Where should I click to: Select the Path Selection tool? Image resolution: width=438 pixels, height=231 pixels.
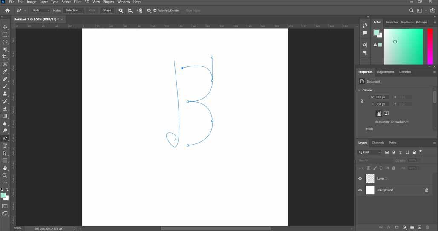pyautogui.click(x=5, y=153)
